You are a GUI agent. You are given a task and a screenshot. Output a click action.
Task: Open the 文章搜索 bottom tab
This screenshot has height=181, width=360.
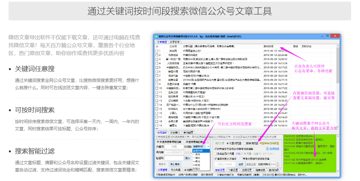(163, 170)
